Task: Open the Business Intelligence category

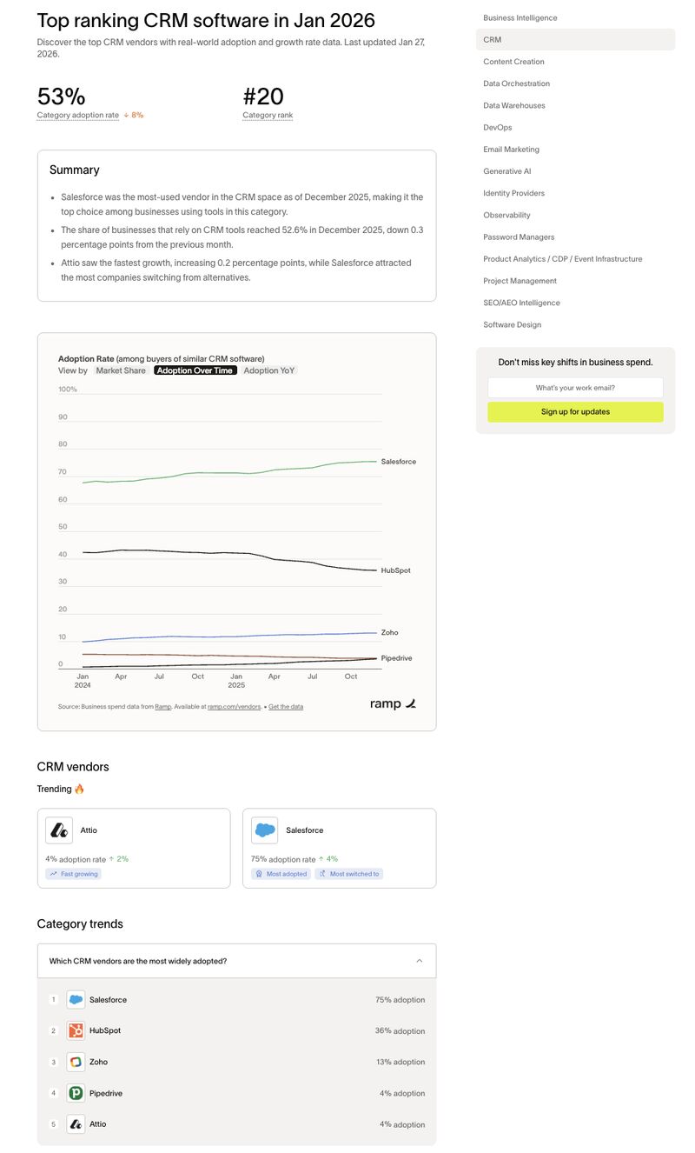Action: [520, 17]
